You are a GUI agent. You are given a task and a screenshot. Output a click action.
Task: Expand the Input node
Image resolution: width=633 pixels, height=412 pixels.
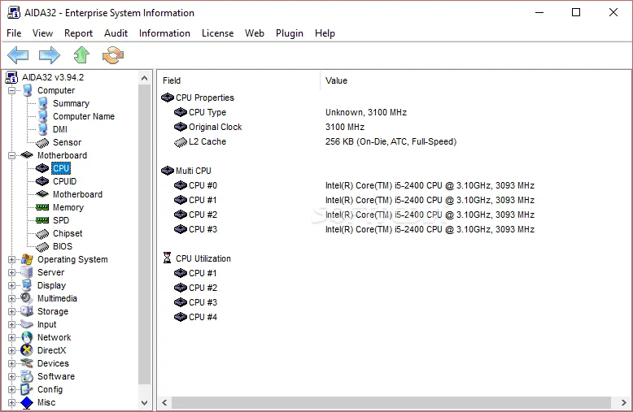(11, 324)
